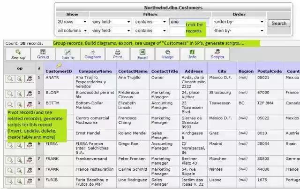300x189 pixels.
Task: Select the Count: 38 records text
Action: click(24, 43)
